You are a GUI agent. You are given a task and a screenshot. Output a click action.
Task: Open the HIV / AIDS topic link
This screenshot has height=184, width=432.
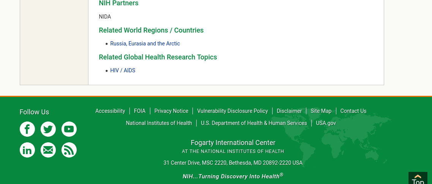pos(123,70)
